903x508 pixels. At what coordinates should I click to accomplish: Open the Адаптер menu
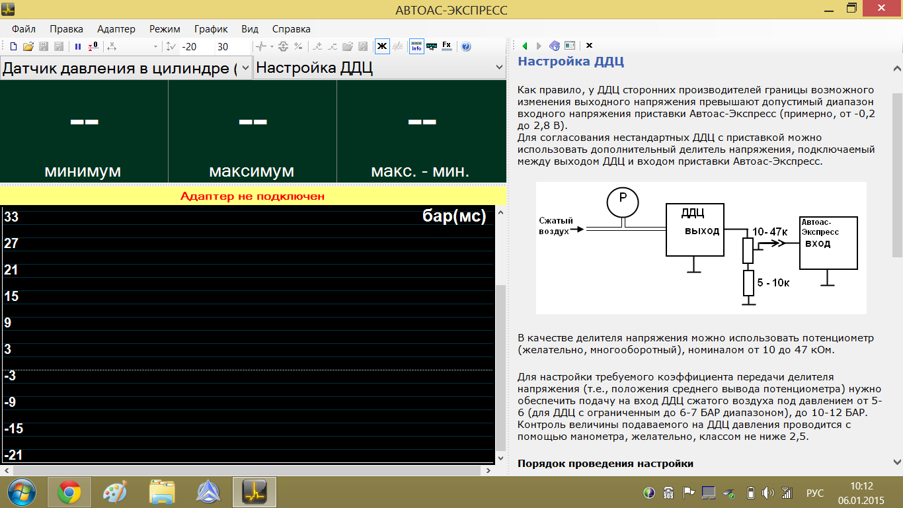pos(116,29)
